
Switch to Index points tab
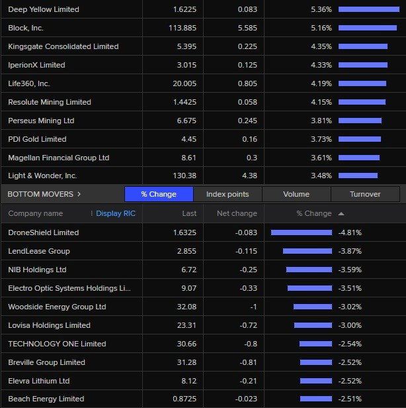click(227, 194)
